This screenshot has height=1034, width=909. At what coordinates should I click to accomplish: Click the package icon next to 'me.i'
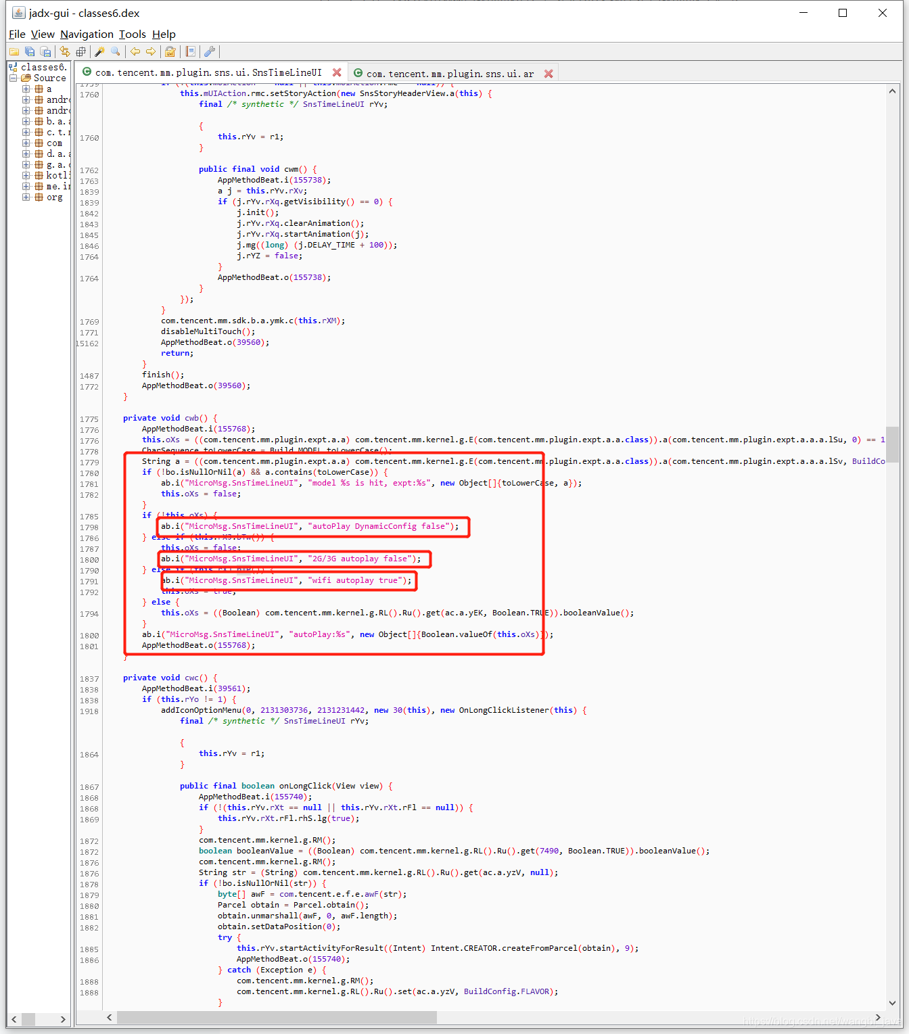pos(39,186)
